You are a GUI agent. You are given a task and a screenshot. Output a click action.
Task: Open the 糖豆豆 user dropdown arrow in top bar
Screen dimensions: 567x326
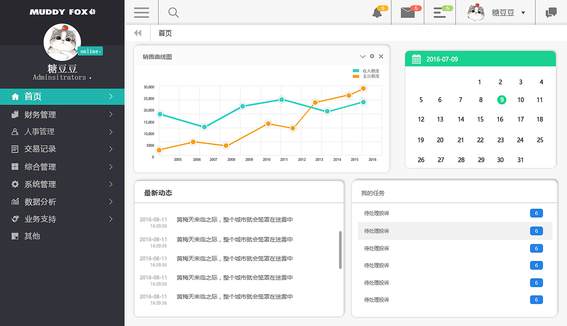tap(523, 13)
